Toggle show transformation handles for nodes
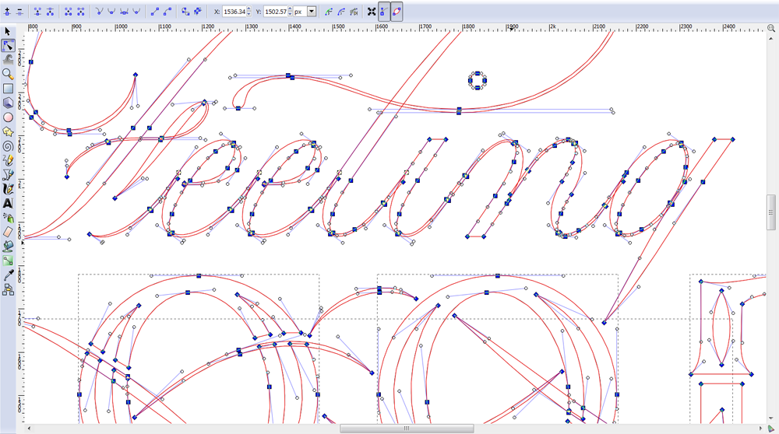 tap(370, 12)
